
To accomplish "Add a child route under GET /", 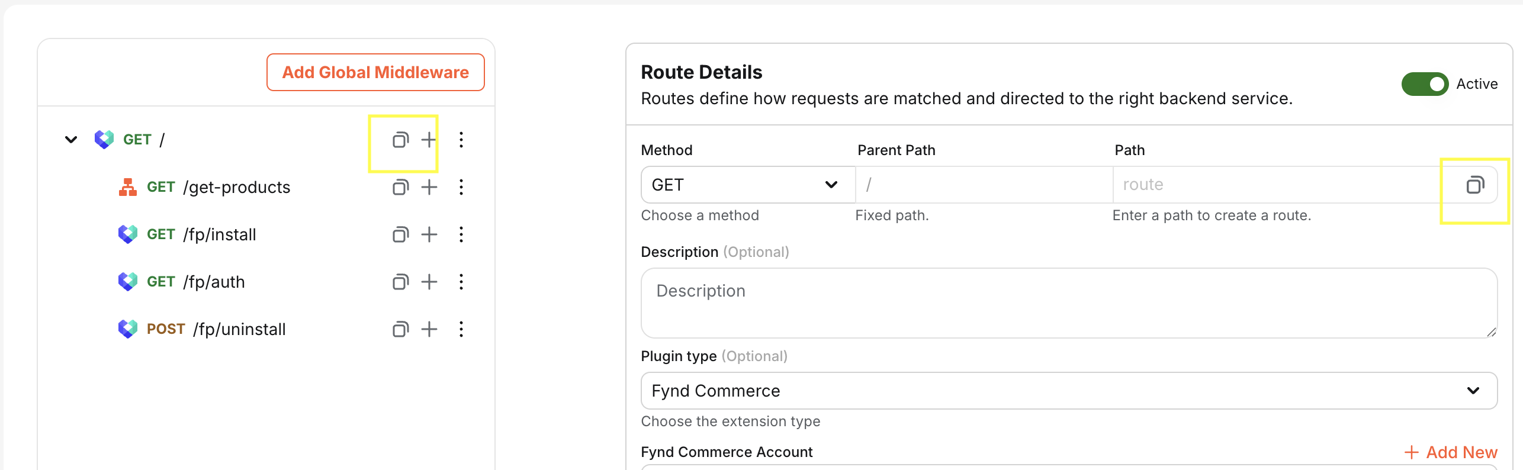I will coord(429,140).
